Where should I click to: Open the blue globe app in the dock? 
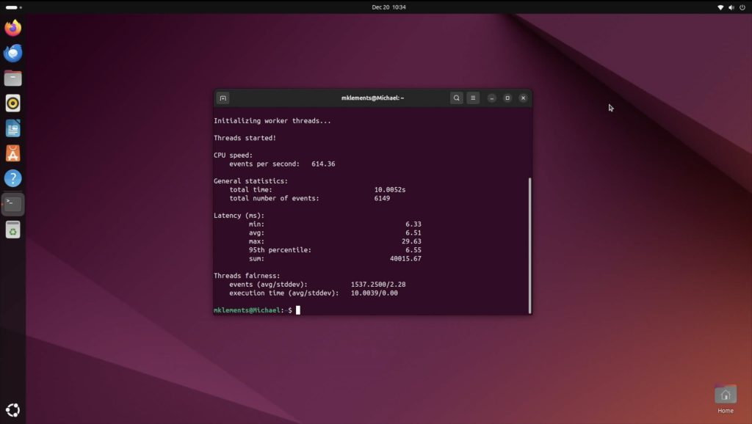click(x=12, y=53)
